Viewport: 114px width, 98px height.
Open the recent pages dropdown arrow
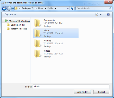13,9
